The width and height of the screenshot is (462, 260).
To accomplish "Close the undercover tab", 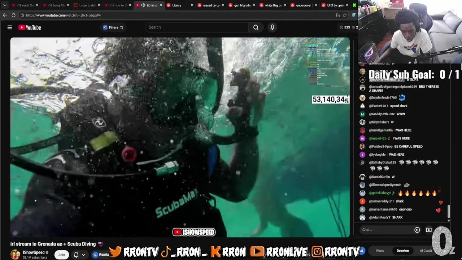I will coord(316,5).
